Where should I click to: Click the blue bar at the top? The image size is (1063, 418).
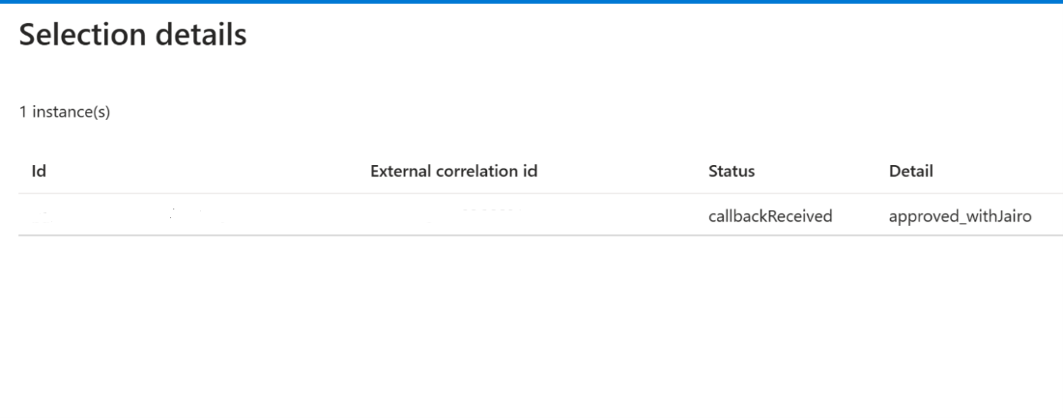531,2
